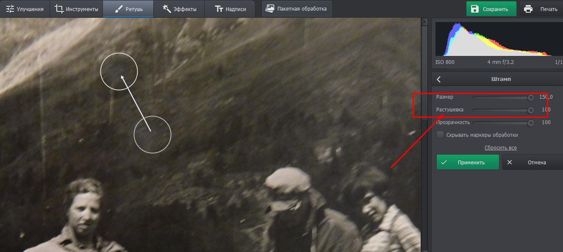Click the Прозрачность slider handle
Viewport: 563px width, 252px height.
pos(530,123)
